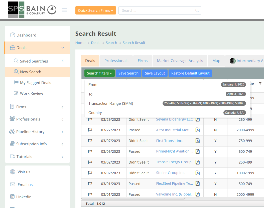The width and height of the screenshot is (264, 208).
Task: Open the Sevana Bioenergy LLC link
Action: point(174,119)
